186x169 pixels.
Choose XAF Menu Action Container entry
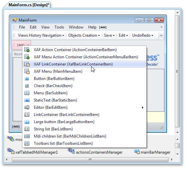84,57
